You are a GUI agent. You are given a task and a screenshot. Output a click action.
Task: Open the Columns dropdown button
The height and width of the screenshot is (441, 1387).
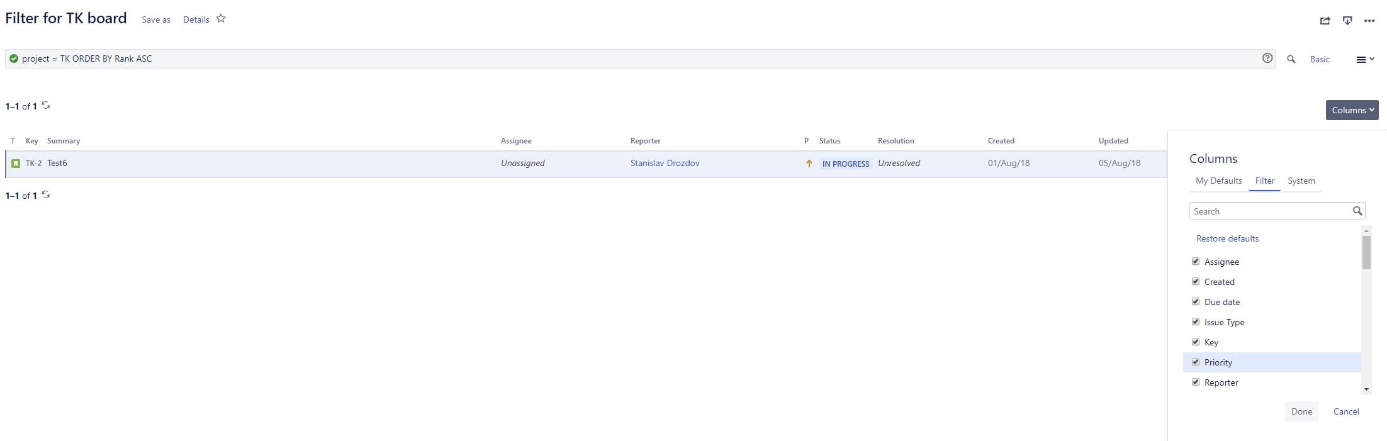[x=1352, y=110]
